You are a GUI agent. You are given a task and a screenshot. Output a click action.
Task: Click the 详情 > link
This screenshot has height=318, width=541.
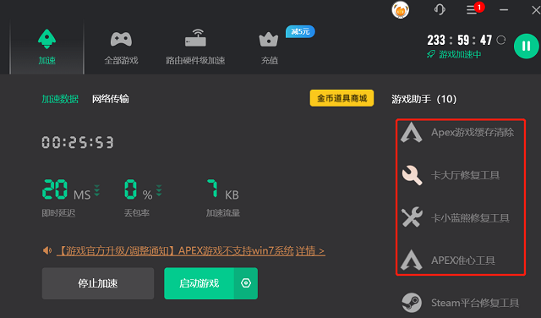pyautogui.click(x=310, y=250)
